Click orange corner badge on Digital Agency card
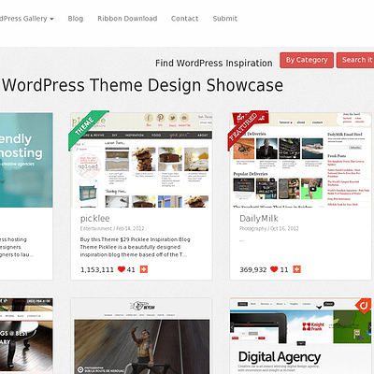The image size is (374, 374). click(364, 305)
